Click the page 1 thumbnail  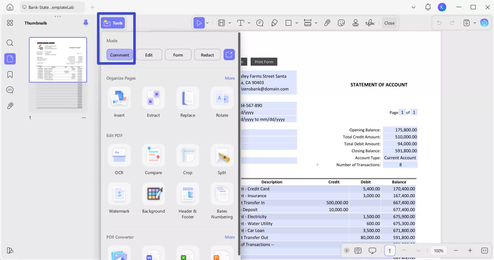click(x=58, y=60)
